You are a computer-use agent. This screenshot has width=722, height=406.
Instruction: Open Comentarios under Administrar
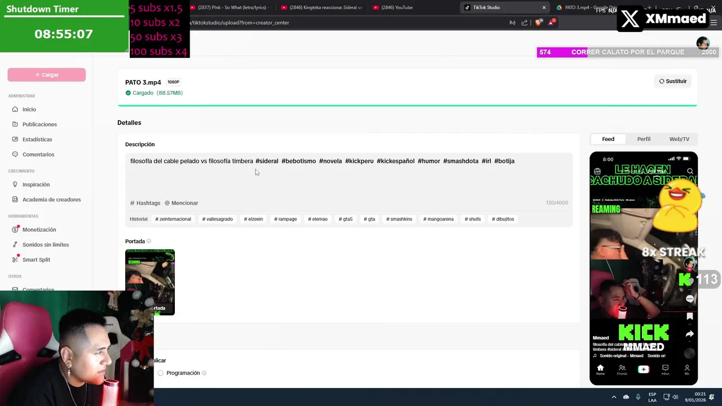point(38,155)
